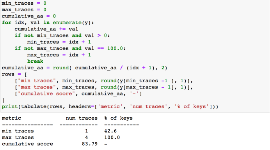This screenshot has width=270, height=150.
Task: Click the "max traces" string in code
Action: pos(37,87)
